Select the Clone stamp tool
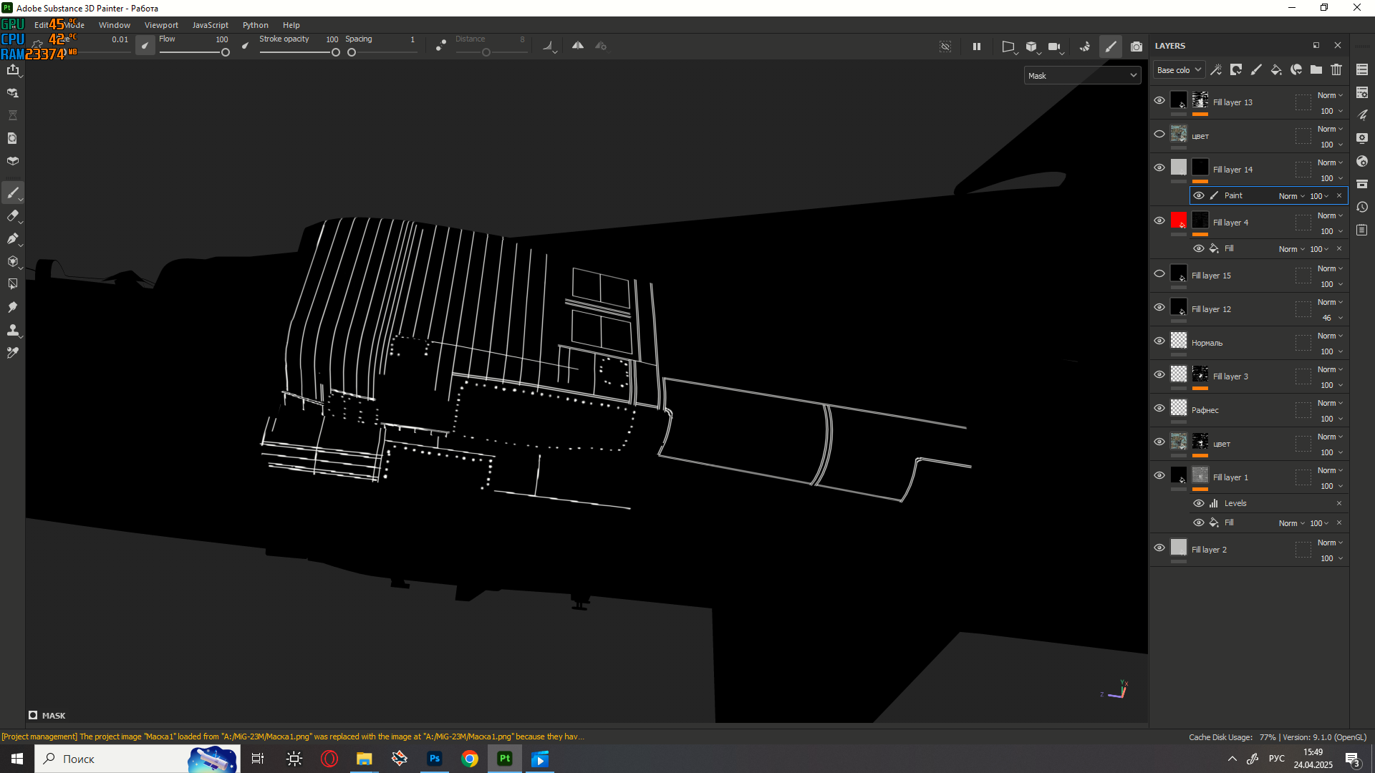Viewport: 1375px width, 773px height. 13,330
